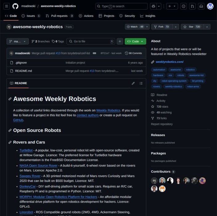The width and height of the screenshot is (217, 216).
Task: Open the branch selector dropdown
Action: click(18, 41)
